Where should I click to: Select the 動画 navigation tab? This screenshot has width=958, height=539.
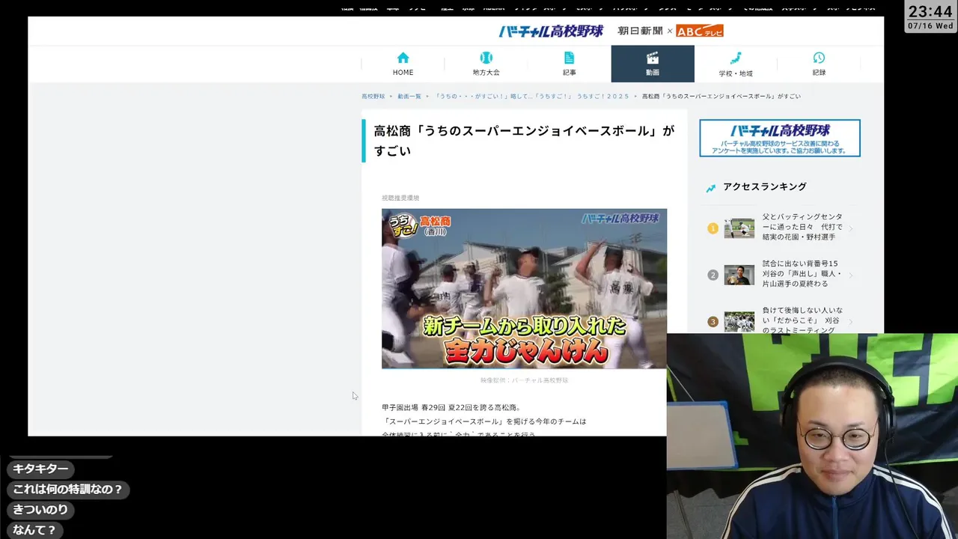[x=653, y=64]
